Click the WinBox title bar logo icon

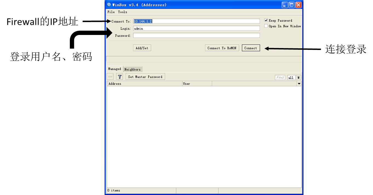point(109,5)
